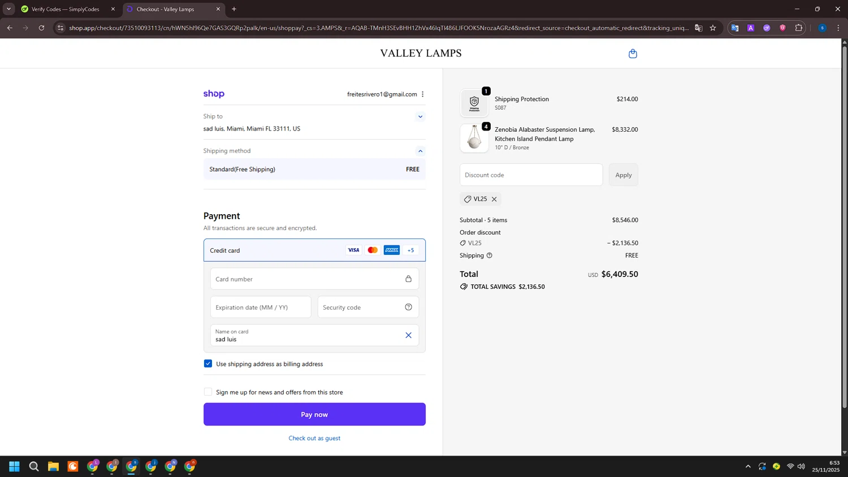Select Credit card payment option
Viewport: 848px width, 477px height.
pos(314,250)
